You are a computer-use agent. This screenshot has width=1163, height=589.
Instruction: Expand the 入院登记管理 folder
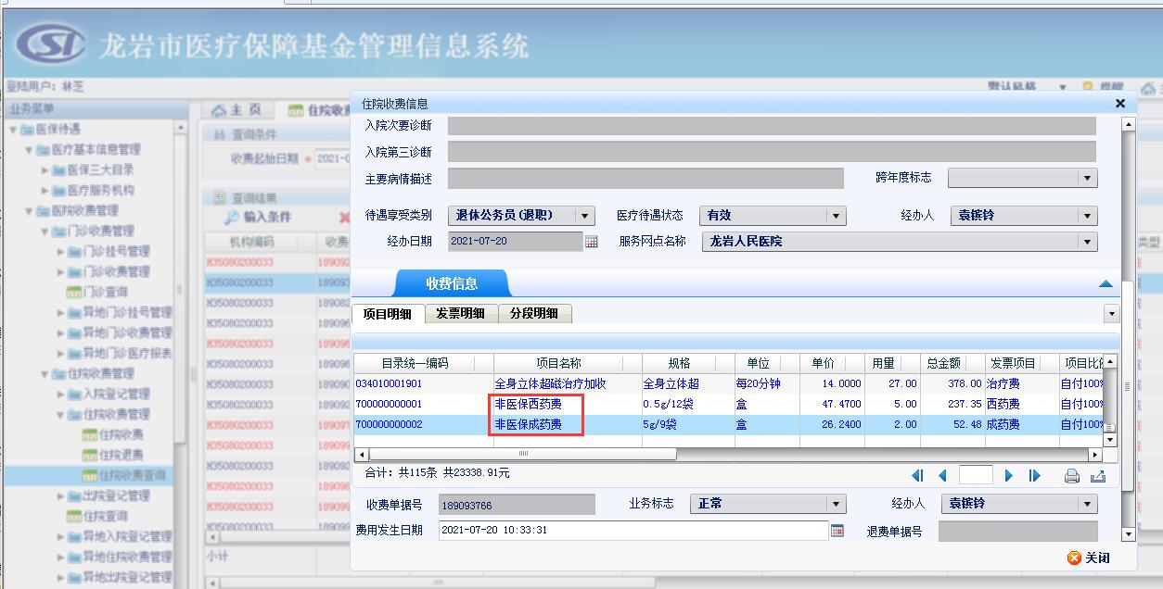(x=60, y=394)
